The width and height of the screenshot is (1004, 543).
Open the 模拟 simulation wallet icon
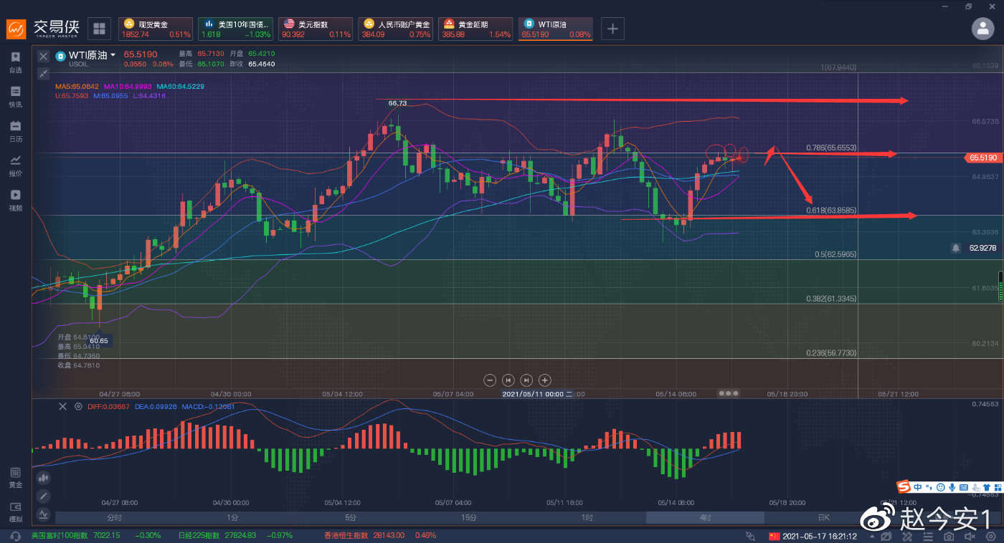[x=15, y=511]
